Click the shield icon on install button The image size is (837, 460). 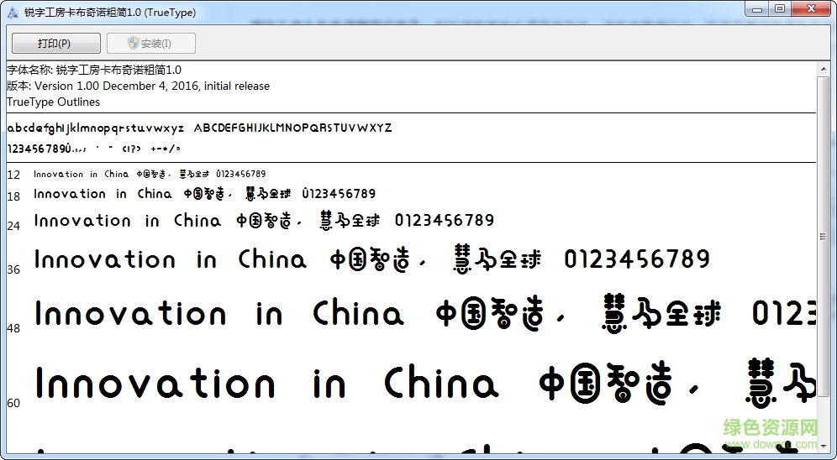click(x=134, y=43)
